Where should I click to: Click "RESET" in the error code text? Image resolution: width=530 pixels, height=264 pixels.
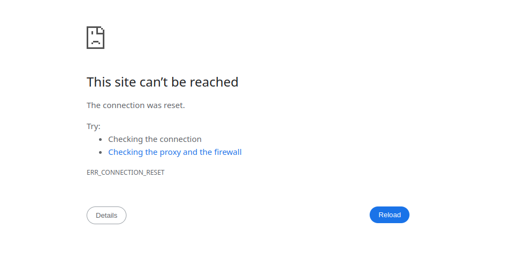[154, 173]
